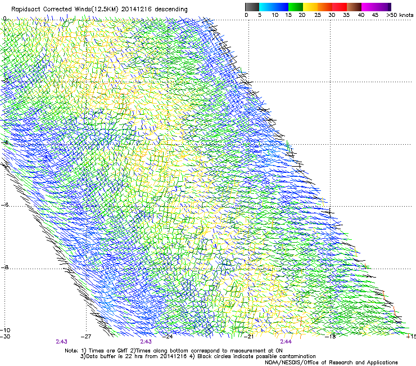Click the '30' legend scale label
416x366 pixels.
pyautogui.click(x=332, y=15)
